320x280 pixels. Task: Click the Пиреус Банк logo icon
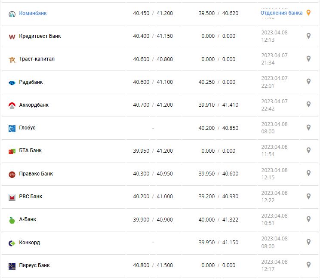coord(12,266)
